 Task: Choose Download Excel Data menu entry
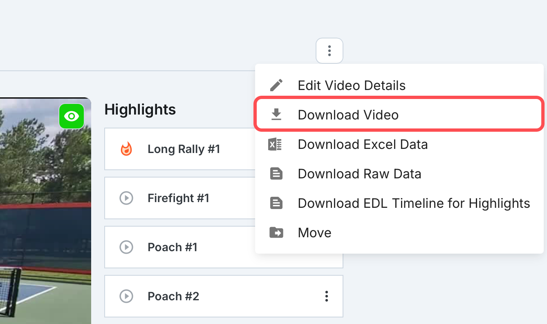click(x=399, y=144)
